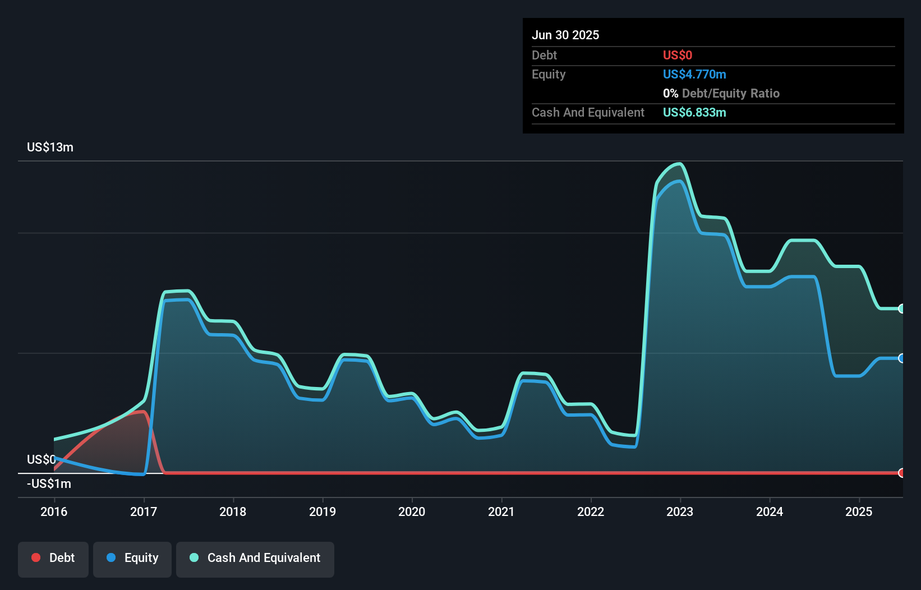
Task: Click the -US$1m axis label
Action: (x=48, y=483)
